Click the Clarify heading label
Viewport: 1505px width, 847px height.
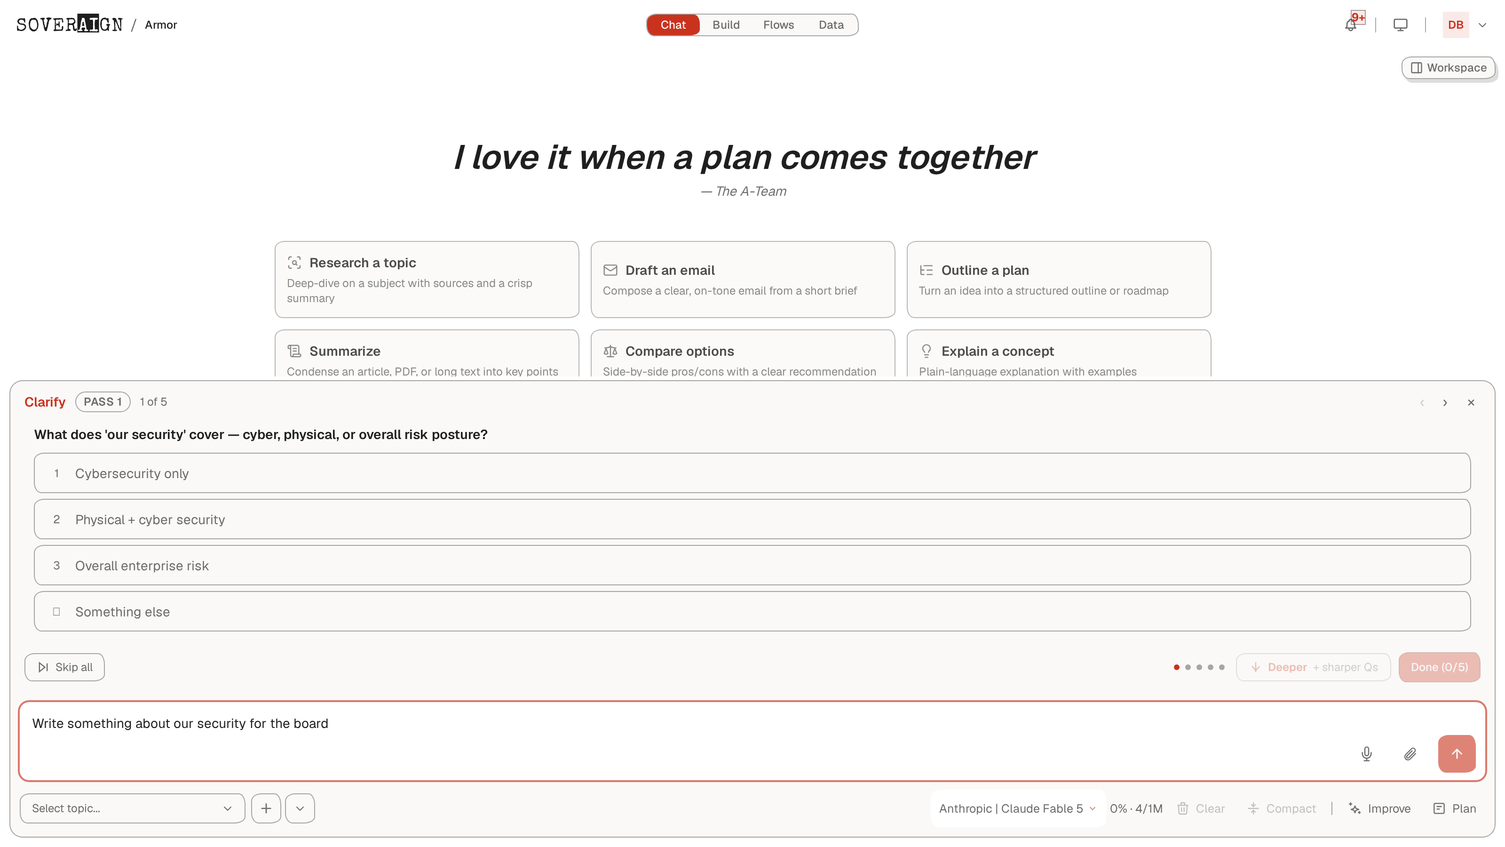(x=44, y=401)
